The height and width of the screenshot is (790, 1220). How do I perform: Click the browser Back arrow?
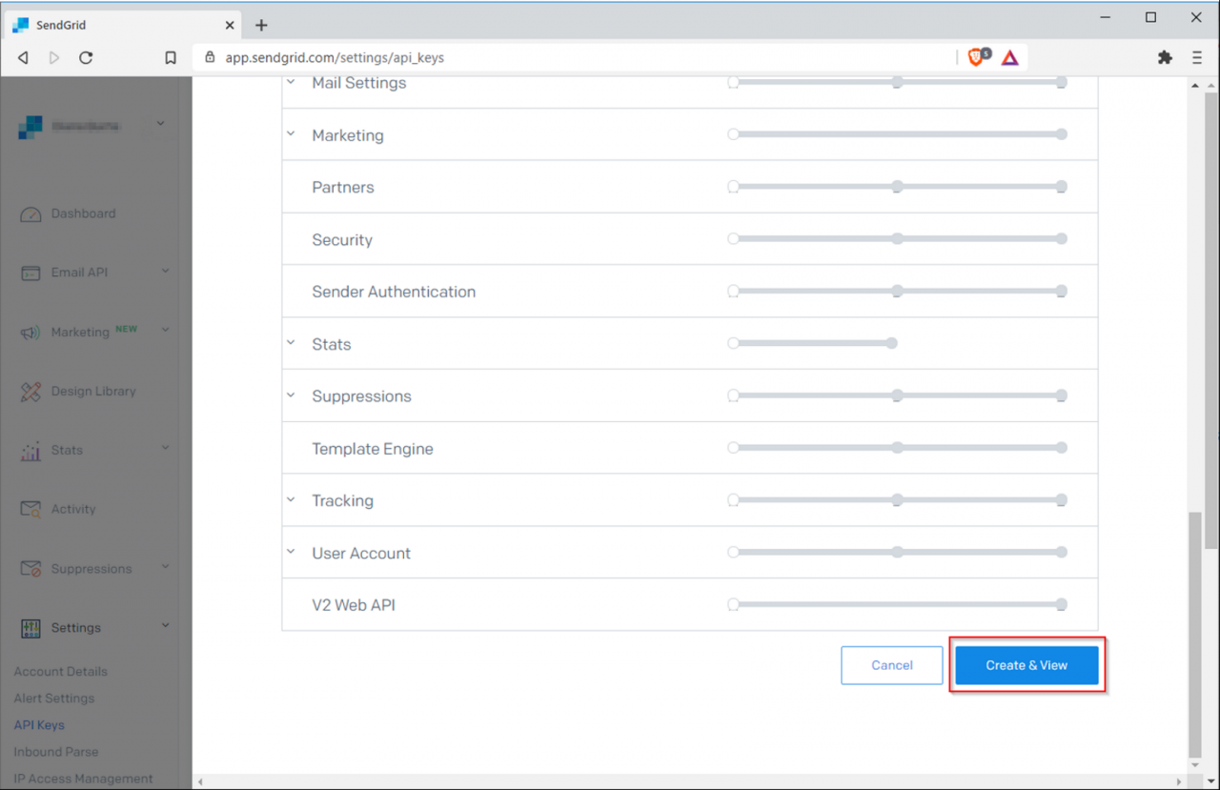pos(23,57)
